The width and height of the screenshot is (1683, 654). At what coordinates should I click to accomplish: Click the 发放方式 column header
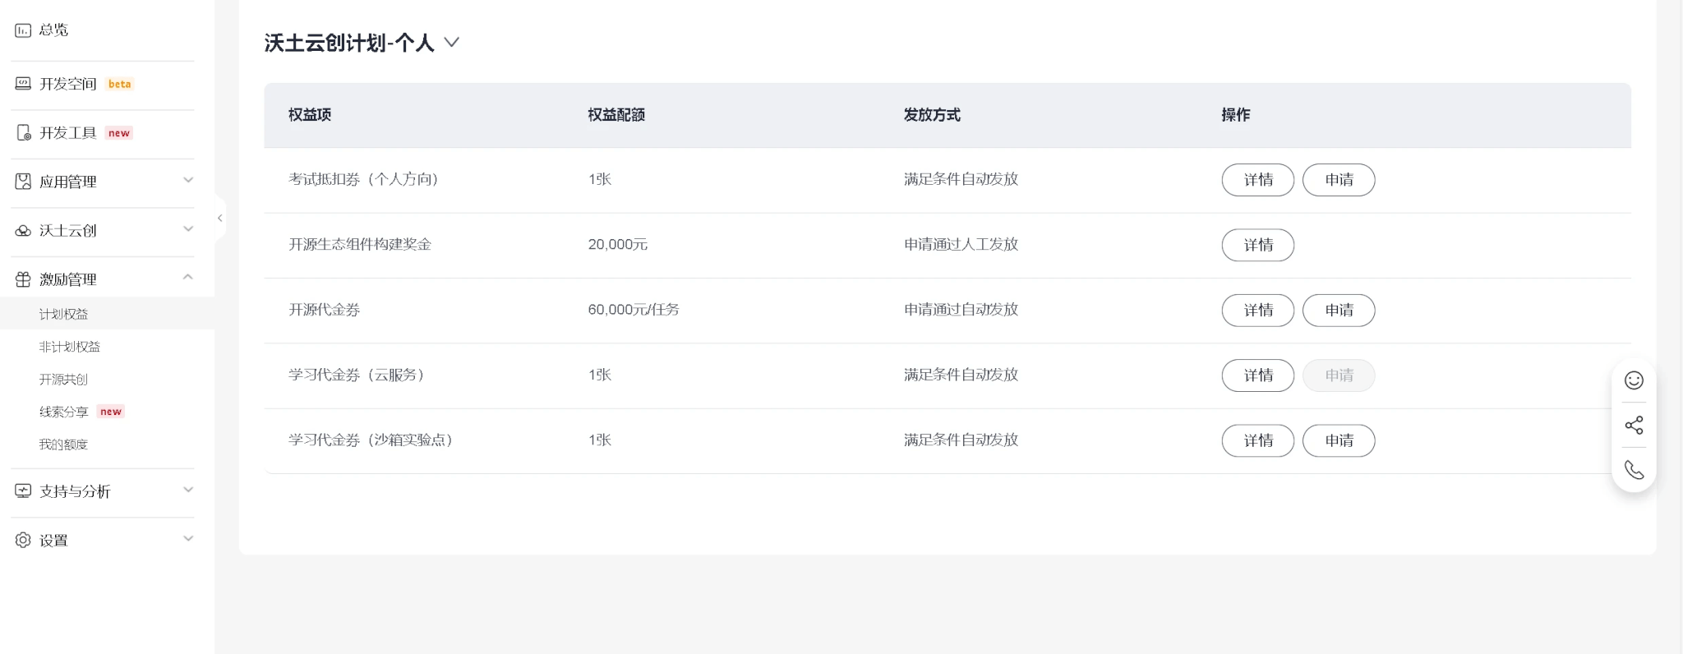tap(932, 115)
